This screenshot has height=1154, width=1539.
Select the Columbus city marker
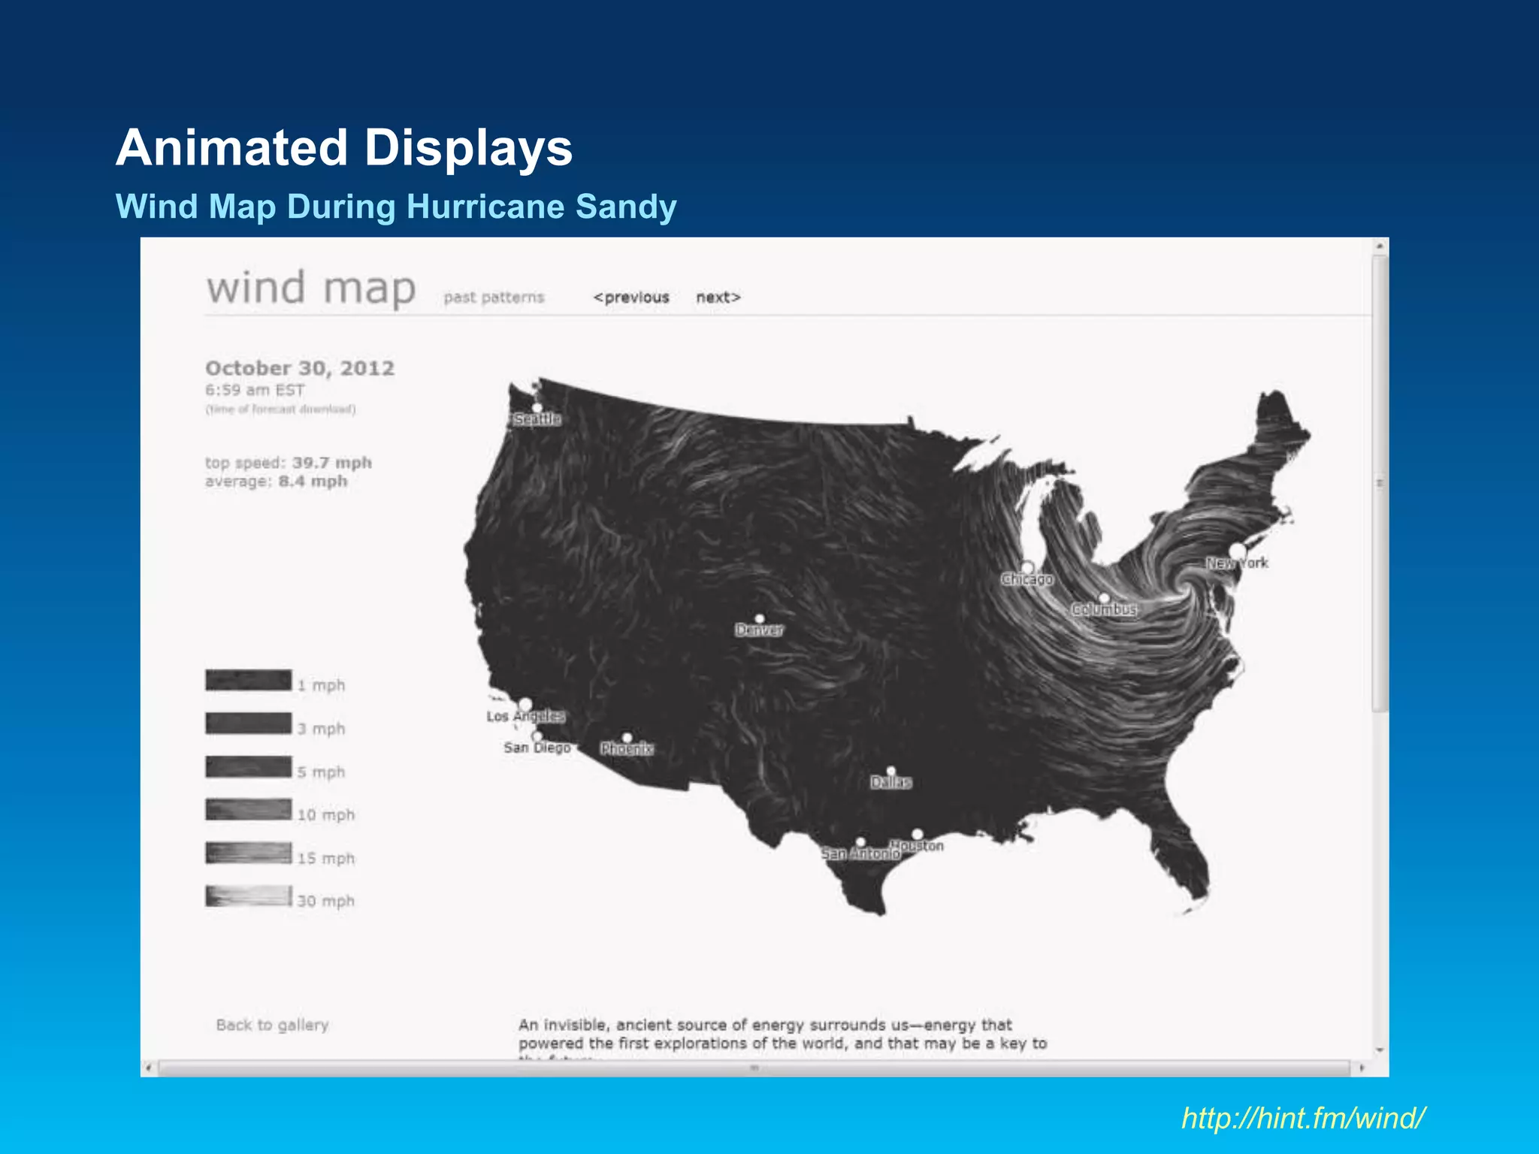click(1104, 598)
